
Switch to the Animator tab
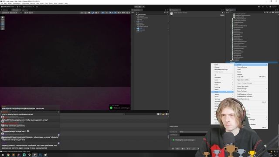pyautogui.click(x=5, y=10)
